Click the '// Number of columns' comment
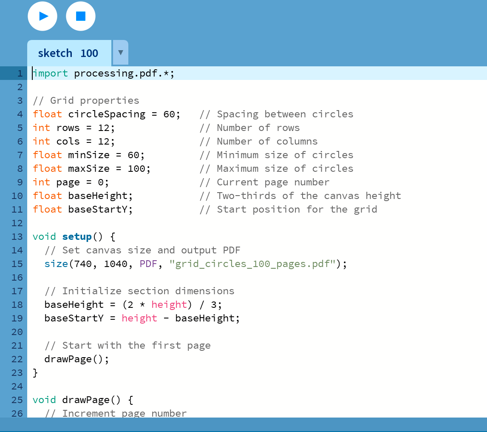487x432 pixels. pos(259,142)
